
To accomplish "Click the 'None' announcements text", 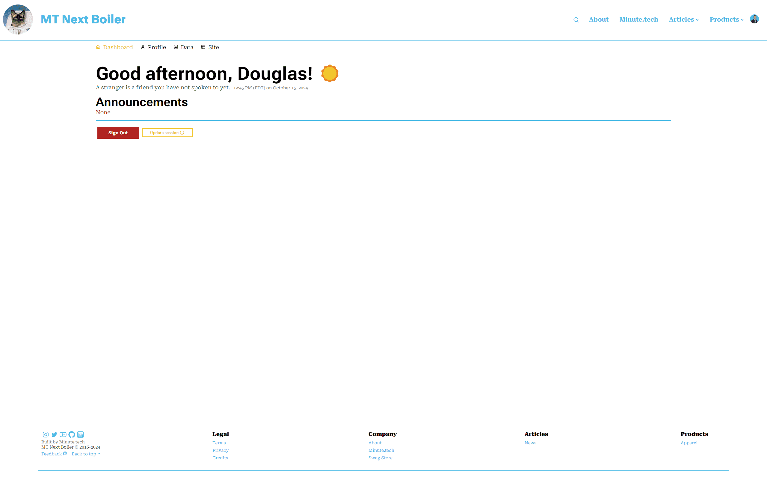I will coord(103,112).
